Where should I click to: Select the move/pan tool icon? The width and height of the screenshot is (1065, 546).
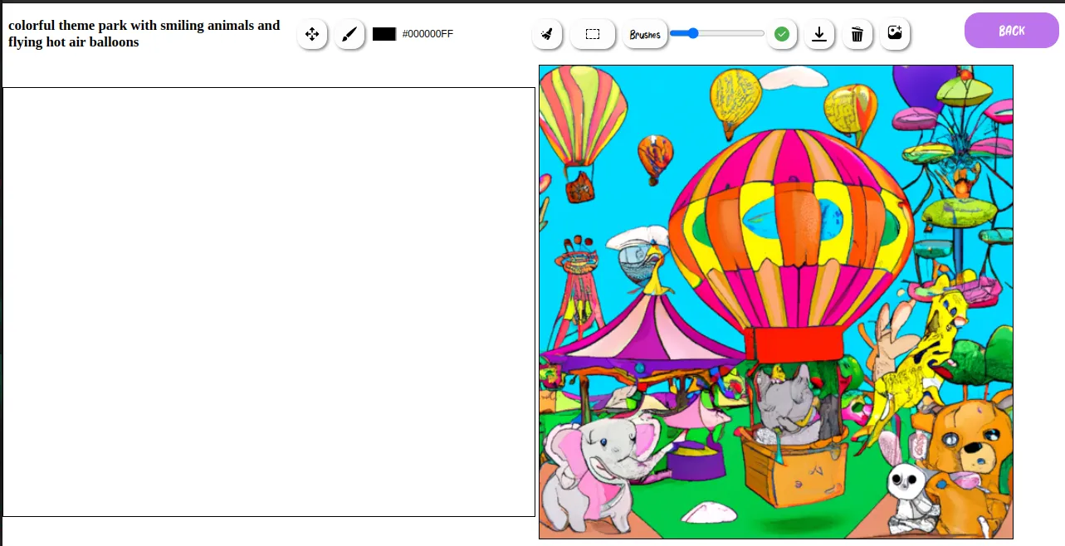pos(312,34)
